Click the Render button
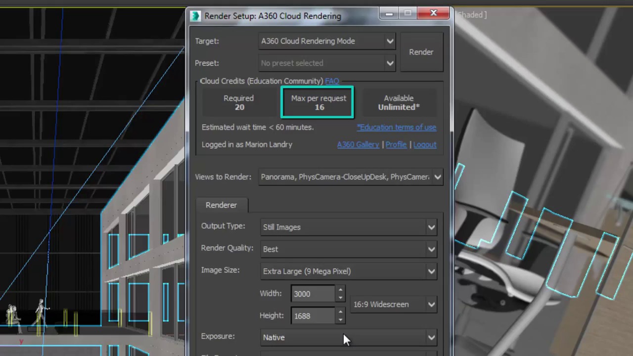Viewport: 633px width, 356px height. (x=421, y=52)
